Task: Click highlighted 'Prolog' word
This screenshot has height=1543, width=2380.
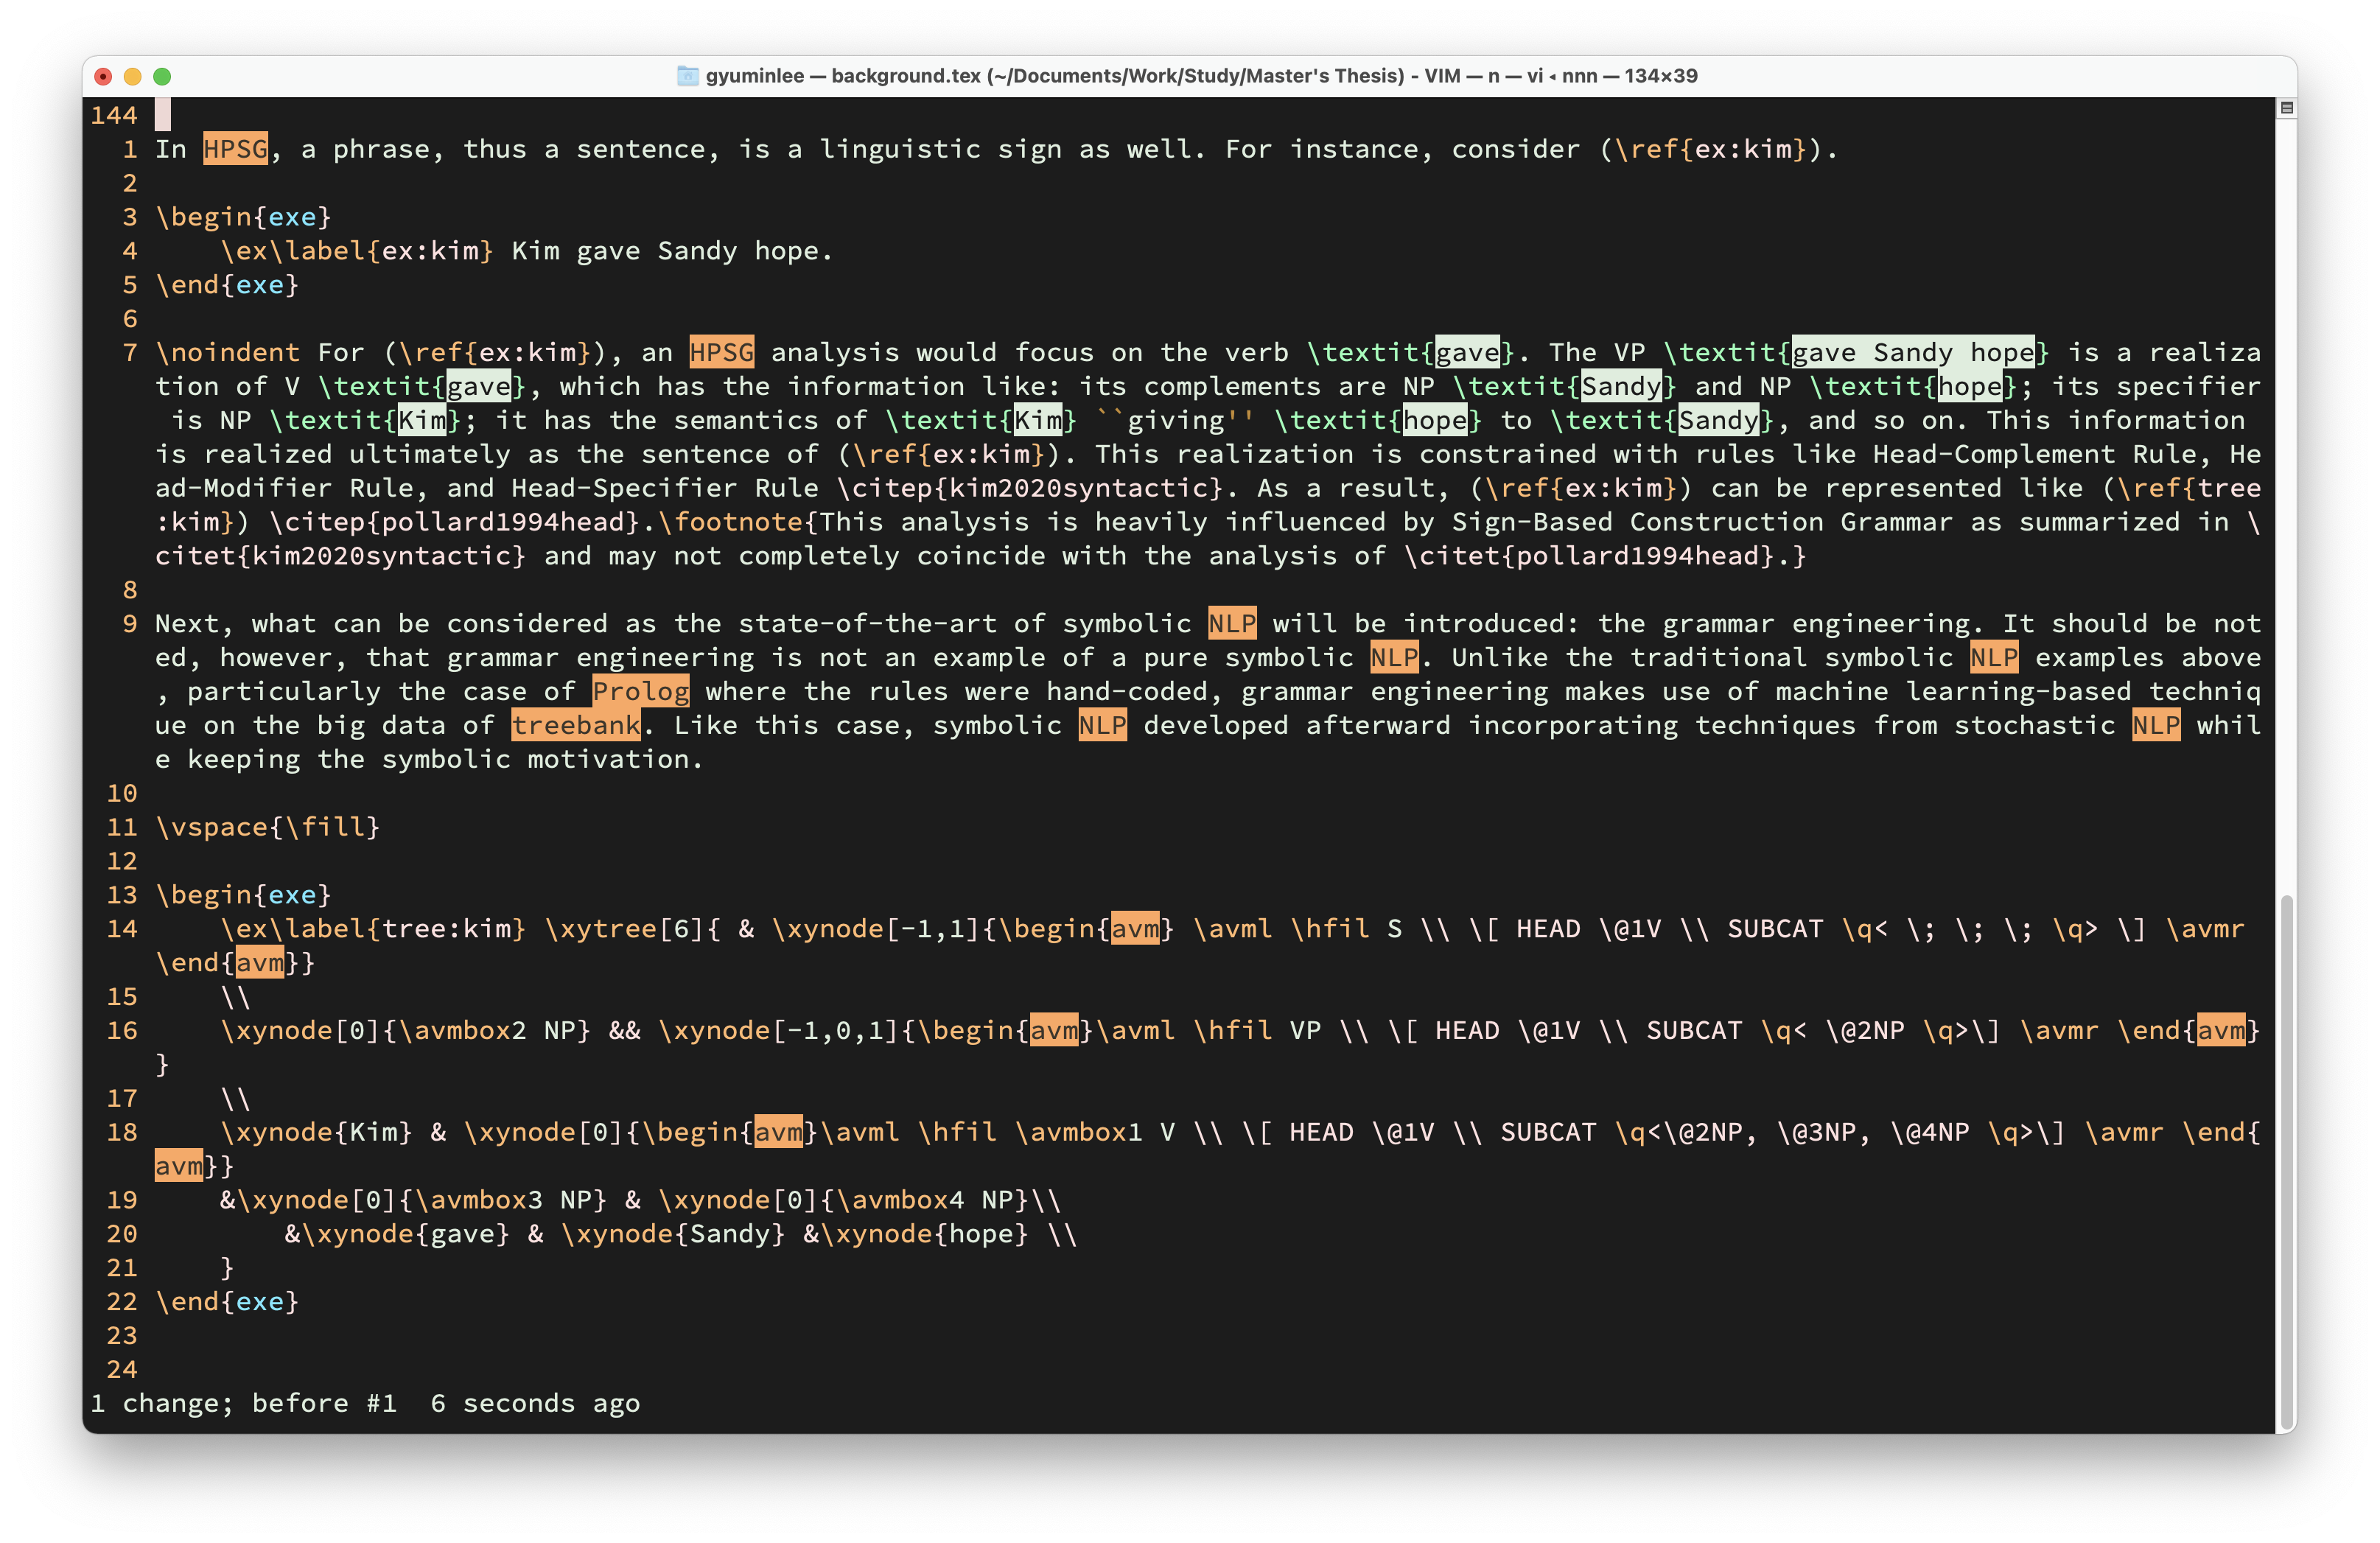Action: coord(640,692)
